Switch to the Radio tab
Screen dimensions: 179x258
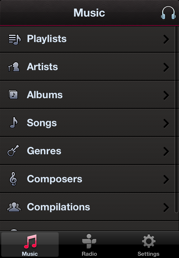click(89, 245)
